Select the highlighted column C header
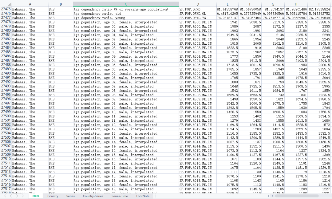Image resolution: width=332 pixels, height=199 pixels. [x=126, y=4]
